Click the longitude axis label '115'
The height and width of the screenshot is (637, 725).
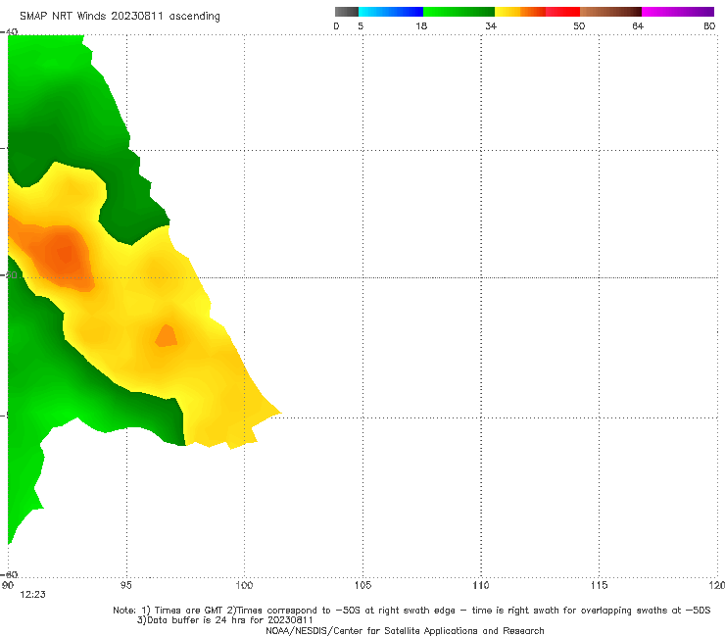pyautogui.click(x=600, y=586)
